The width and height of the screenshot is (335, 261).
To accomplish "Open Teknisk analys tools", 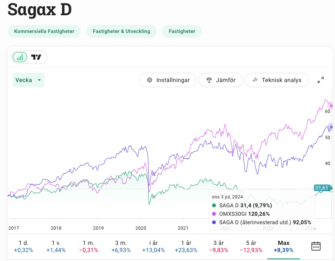I will point(276,80).
